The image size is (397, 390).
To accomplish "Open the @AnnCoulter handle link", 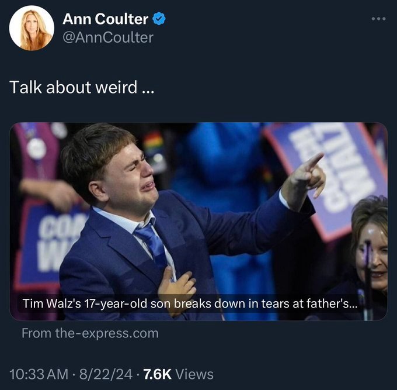I will point(108,37).
